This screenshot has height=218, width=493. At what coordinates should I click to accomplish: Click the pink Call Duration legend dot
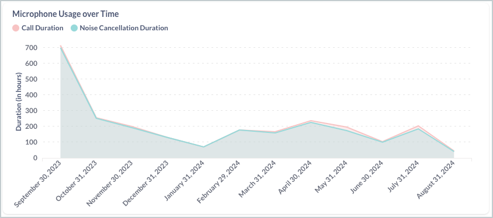coord(16,28)
